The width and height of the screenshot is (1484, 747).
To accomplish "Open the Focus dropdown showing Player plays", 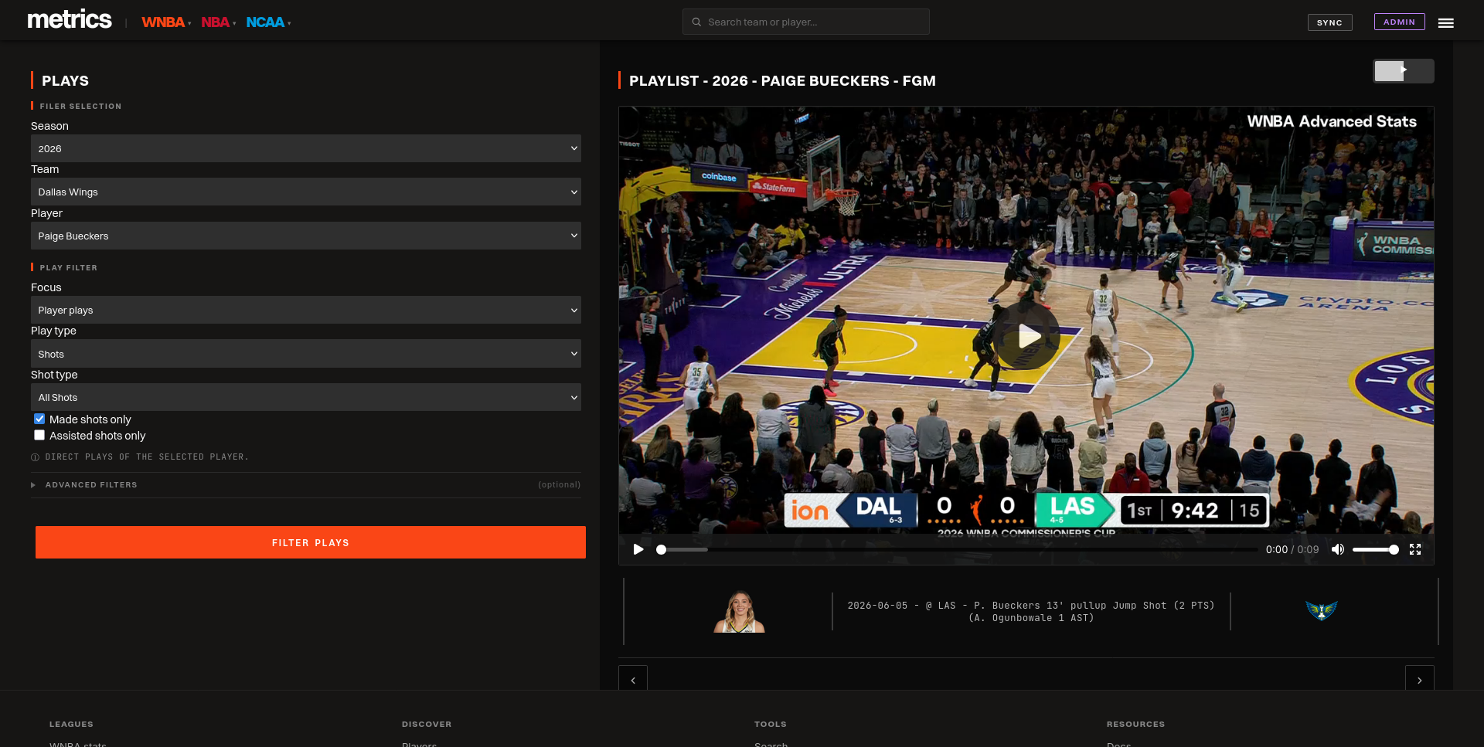I will coord(306,310).
